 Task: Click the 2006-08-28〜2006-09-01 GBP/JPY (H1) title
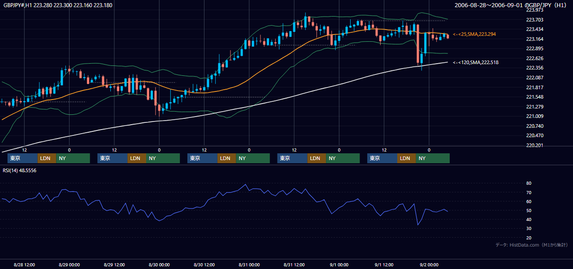point(512,5)
